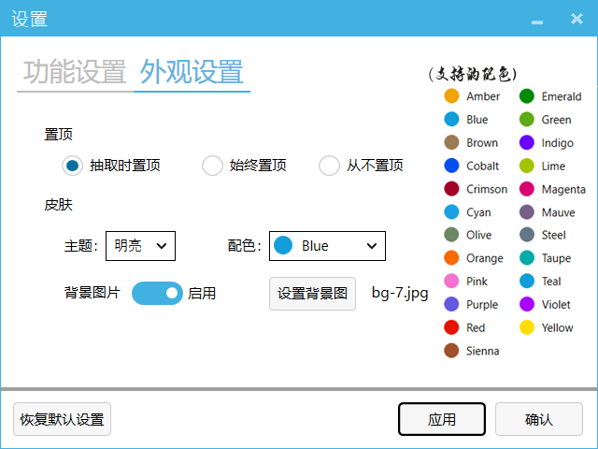Click the Emerald color circle
This screenshot has width=598, height=449.
(x=527, y=96)
